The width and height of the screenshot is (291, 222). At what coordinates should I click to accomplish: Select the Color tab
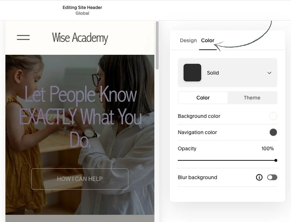(x=207, y=40)
